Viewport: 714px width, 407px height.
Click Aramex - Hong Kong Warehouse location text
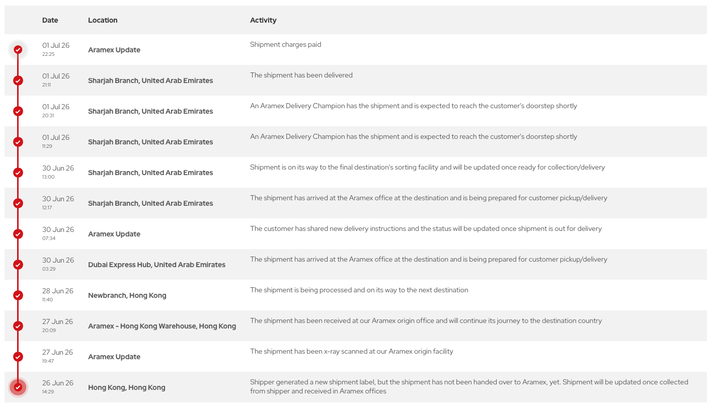coord(162,326)
